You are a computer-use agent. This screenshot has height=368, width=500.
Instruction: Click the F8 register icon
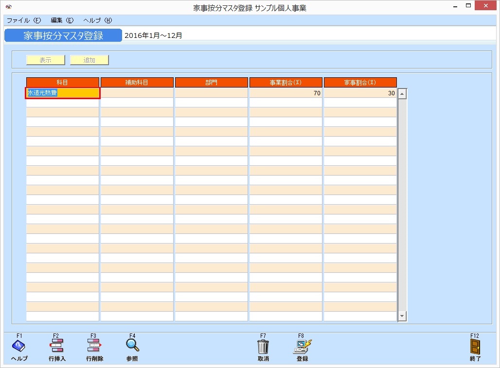[302, 346]
